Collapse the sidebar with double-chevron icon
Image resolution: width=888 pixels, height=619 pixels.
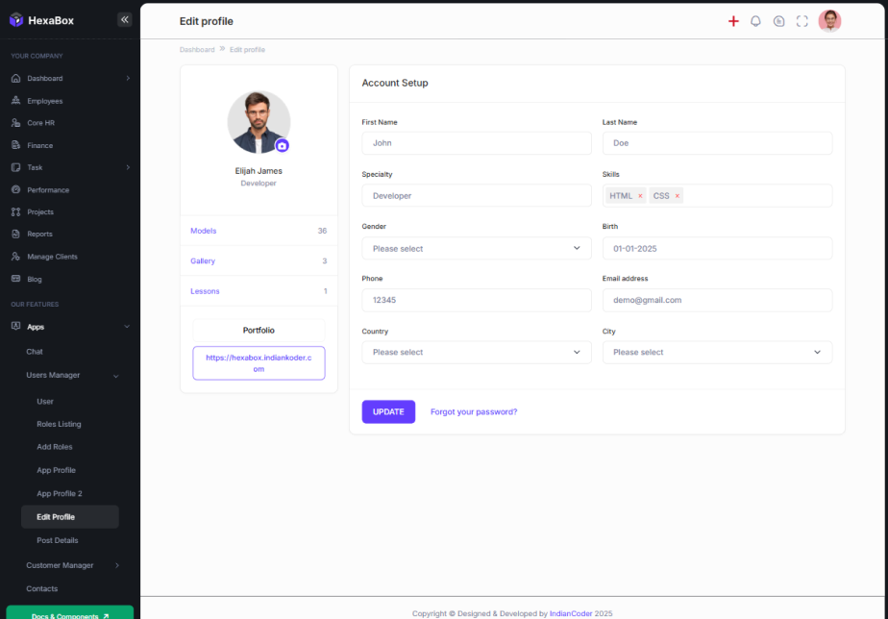(124, 19)
